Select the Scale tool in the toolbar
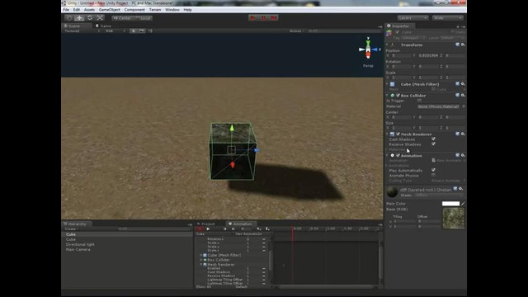 coord(100,18)
